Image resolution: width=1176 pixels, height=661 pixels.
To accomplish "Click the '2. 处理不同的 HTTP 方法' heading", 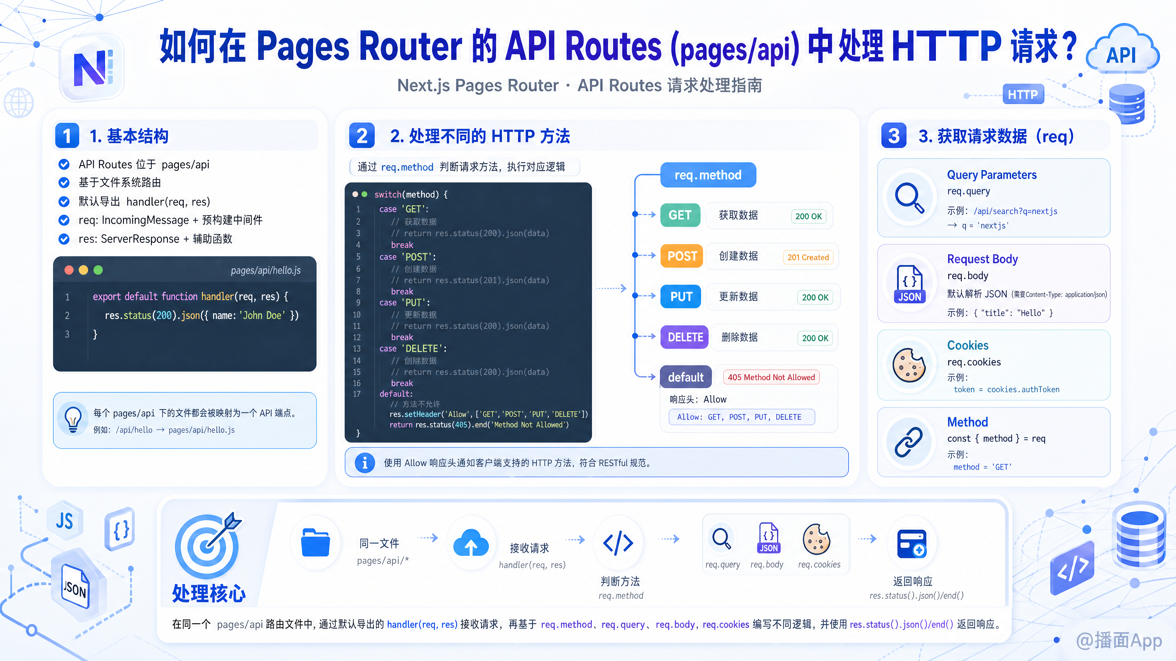I will coord(480,136).
